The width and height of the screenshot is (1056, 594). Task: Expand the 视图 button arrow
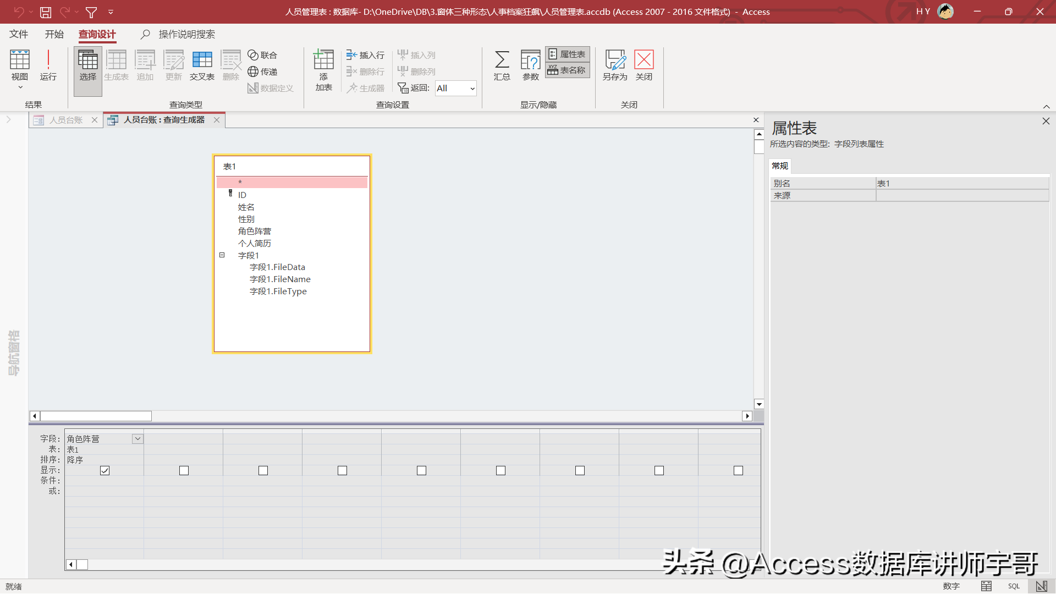tap(20, 87)
